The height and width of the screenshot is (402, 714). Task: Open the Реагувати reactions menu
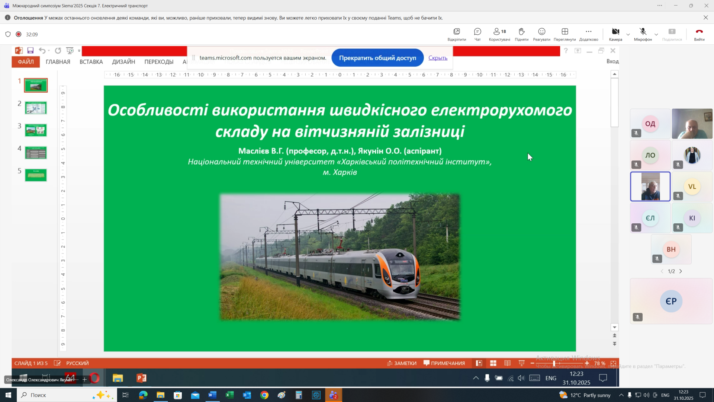[x=541, y=34]
